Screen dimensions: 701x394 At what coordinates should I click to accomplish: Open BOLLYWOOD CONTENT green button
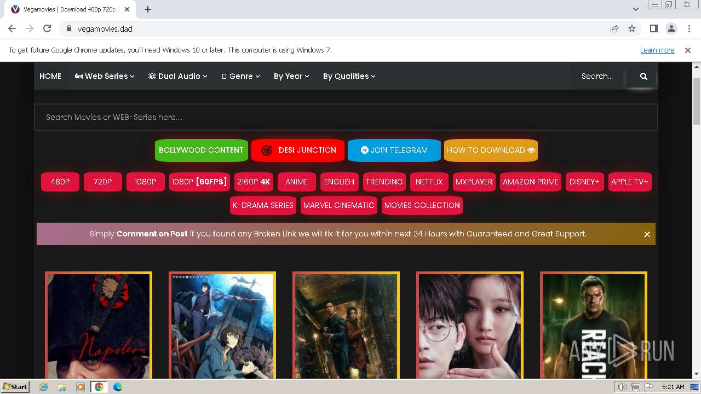[x=201, y=150]
